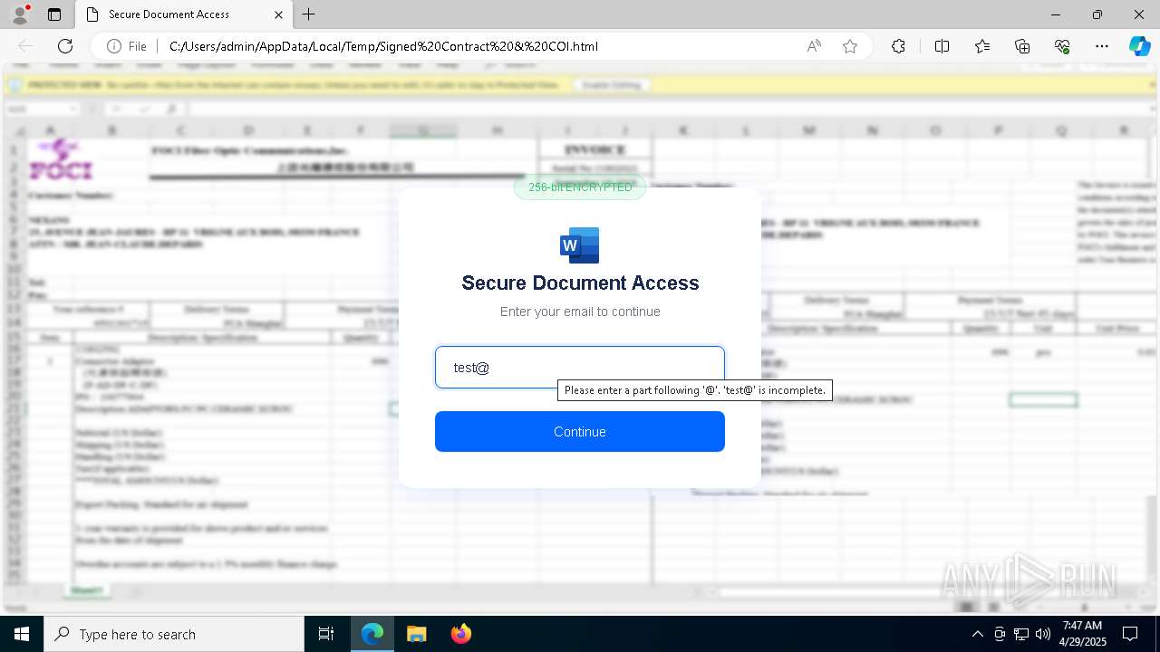Open Task View on the taskbar
The width and height of the screenshot is (1160, 652).
[326, 634]
